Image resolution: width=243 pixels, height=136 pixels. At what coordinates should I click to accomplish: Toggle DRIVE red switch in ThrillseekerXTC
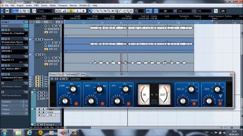coord(194,104)
